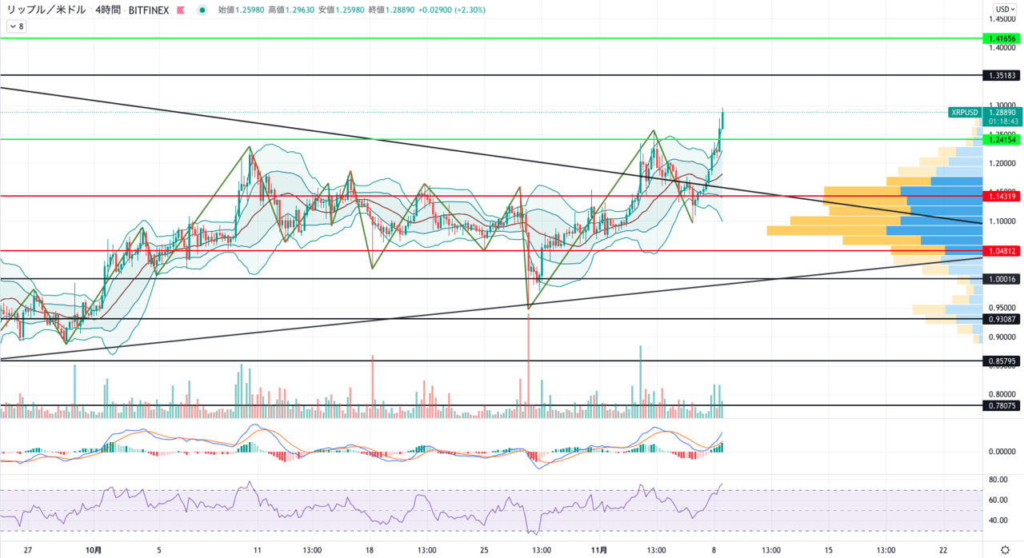
Task: Click the 1.20000 price axis tick
Action: tap(1003, 163)
